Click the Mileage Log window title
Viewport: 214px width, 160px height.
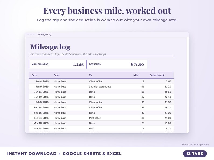click(44, 34)
